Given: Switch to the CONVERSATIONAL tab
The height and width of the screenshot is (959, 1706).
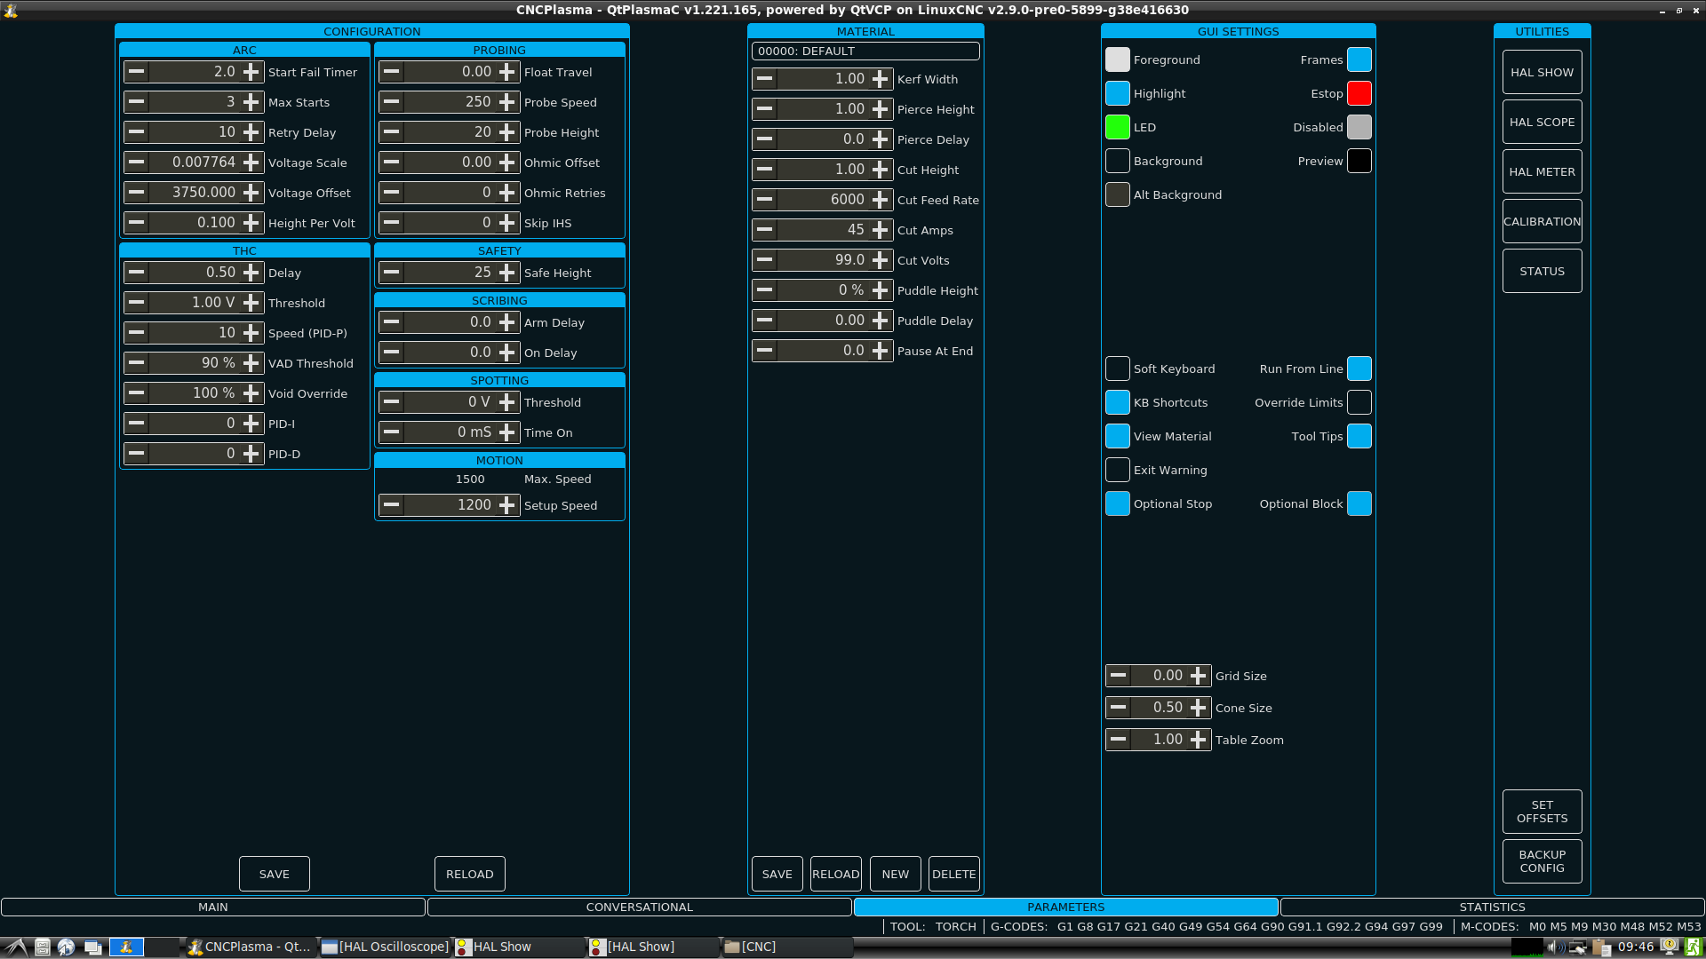Looking at the screenshot, I should pyautogui.click(x=640, y=907).
